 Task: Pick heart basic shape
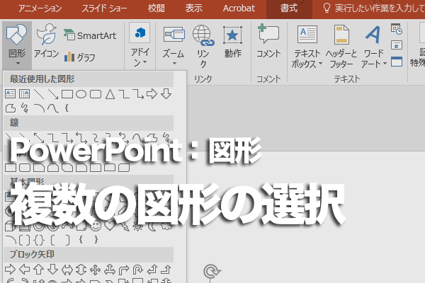pos(110,225)
